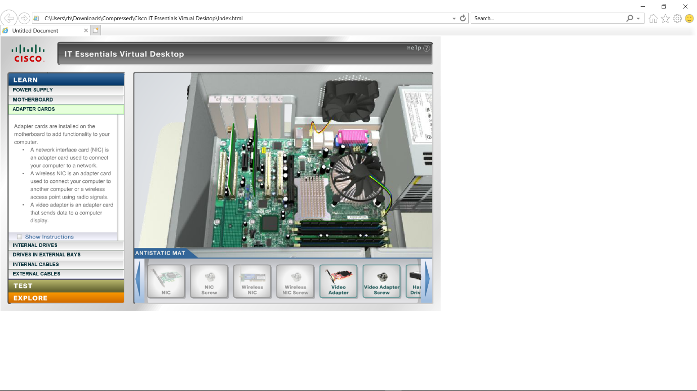
Task: Click the ANTISTATIC MAT header label
Action: tap(160, 253)
